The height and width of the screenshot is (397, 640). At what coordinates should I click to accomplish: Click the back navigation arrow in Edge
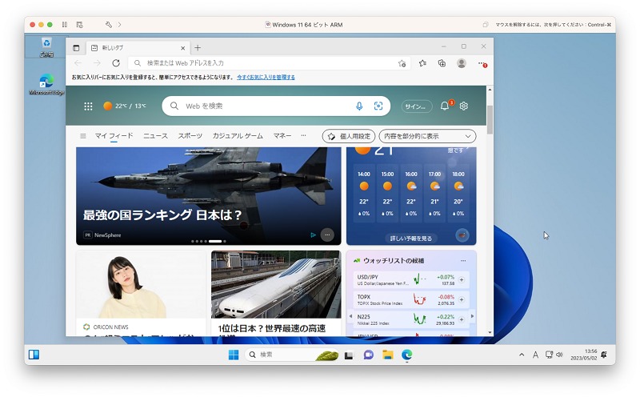pos(78,63)
